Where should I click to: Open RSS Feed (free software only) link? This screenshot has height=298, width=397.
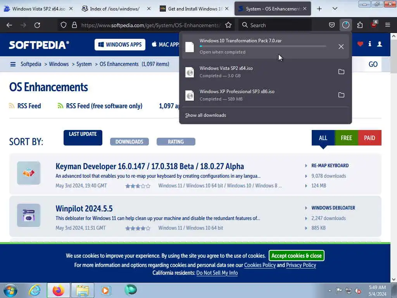coord(104,106)
